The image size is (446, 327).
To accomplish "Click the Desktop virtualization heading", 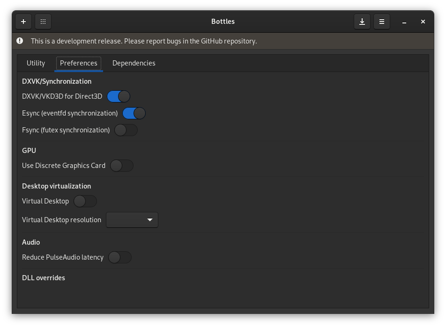I will [57, 186].
